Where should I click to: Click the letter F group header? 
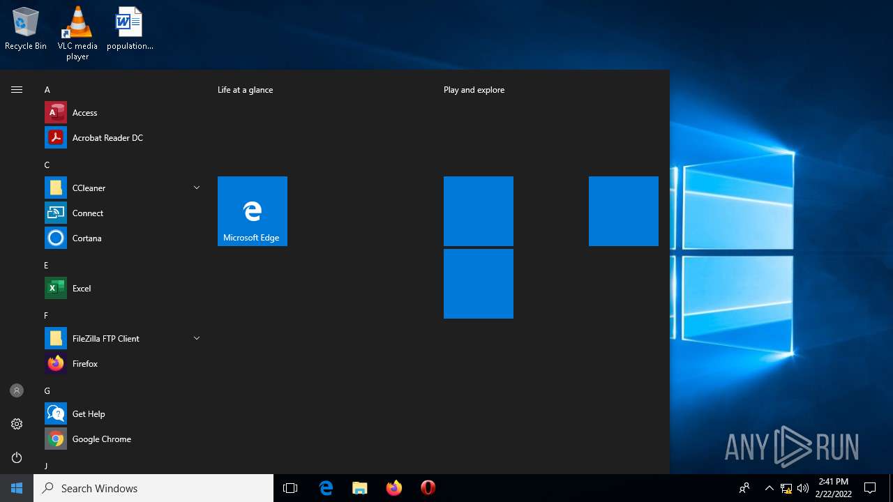point(47,316)
